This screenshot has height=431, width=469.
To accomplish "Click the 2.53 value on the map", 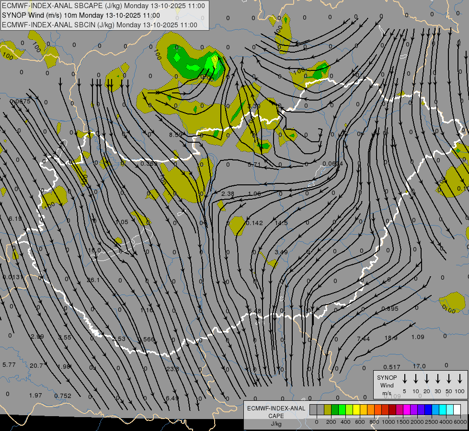I will point(119,339).
